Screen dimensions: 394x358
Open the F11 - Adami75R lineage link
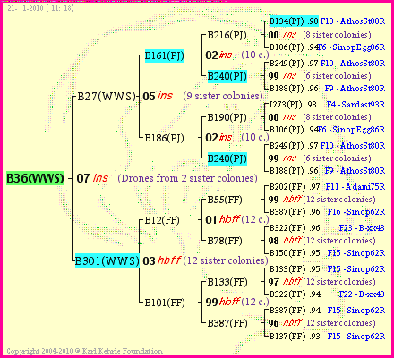point(355,187)
